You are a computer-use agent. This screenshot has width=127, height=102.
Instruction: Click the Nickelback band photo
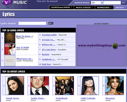tap(64, 86)
